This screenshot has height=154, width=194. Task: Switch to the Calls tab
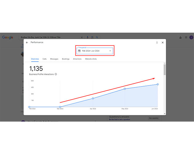point(45,59)
